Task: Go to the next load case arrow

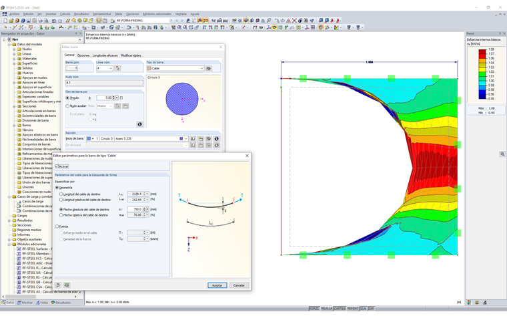Action: click(x=182, y=21)
